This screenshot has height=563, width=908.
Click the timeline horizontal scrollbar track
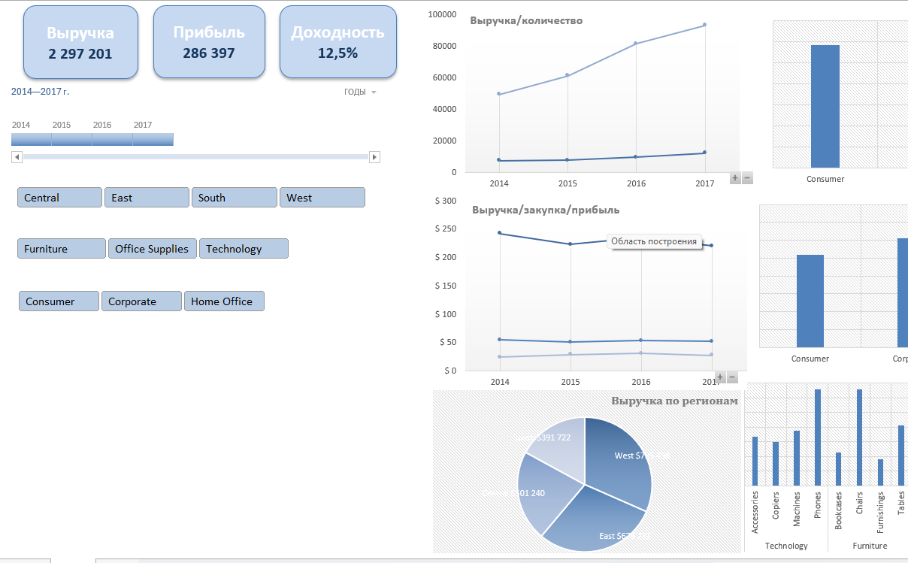pos(195,157)
